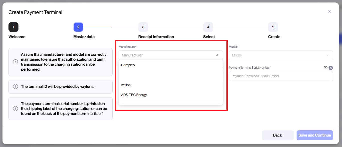The height and width of the screenshot is (147, 342).
Task: Open the Model dropdown
Action: pyautogui.click(x=281, y=55)
